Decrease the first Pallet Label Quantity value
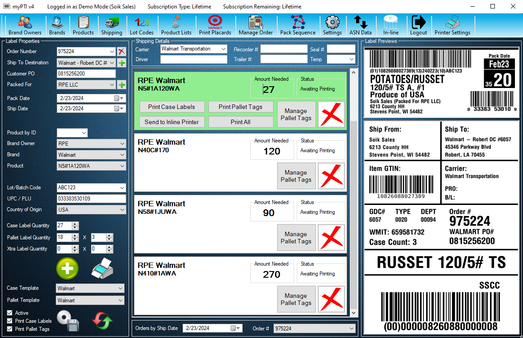The width and height of the screenshot is (523, 338). [x=75, y=239]
